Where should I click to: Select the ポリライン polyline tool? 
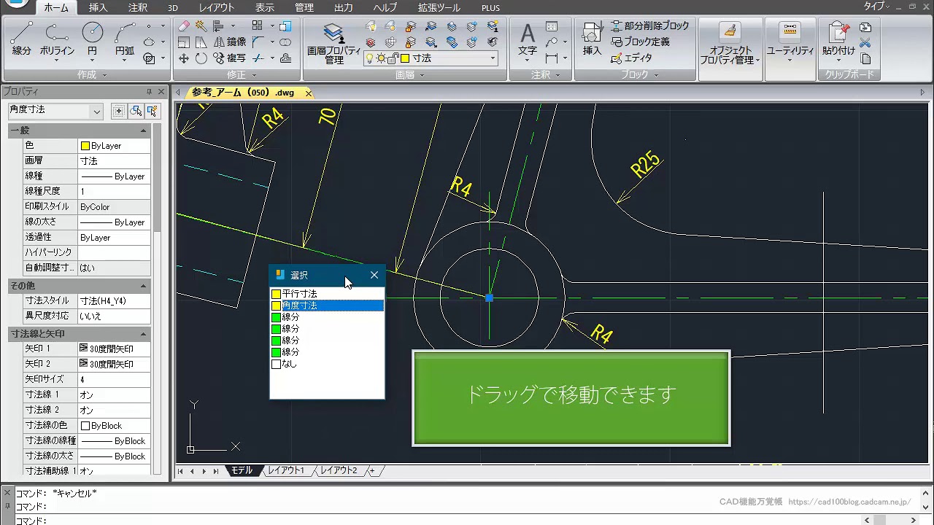(57, 40)
